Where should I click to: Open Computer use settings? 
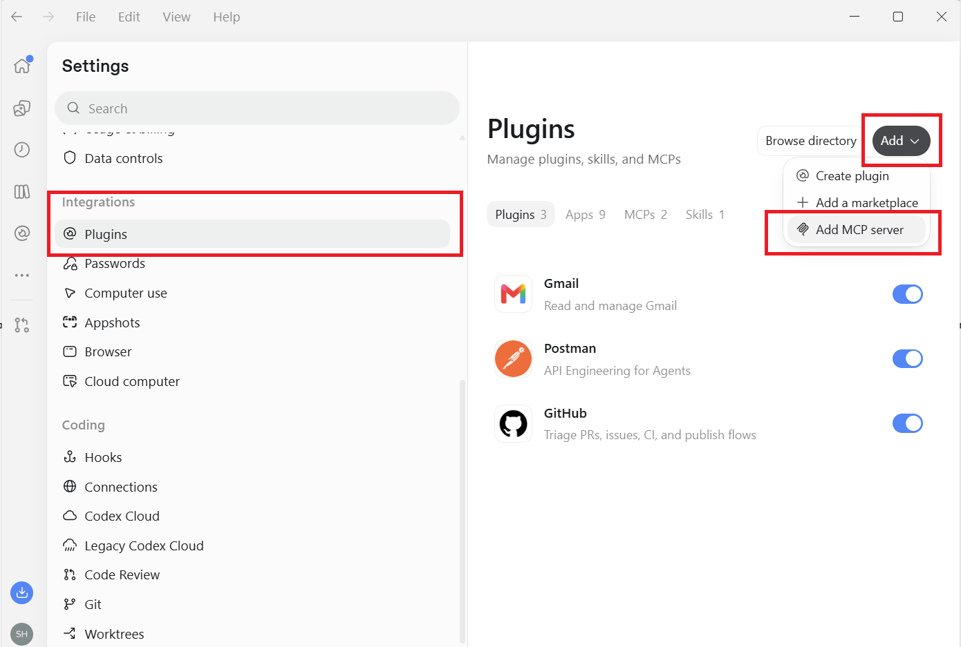[x=252, y=293]
